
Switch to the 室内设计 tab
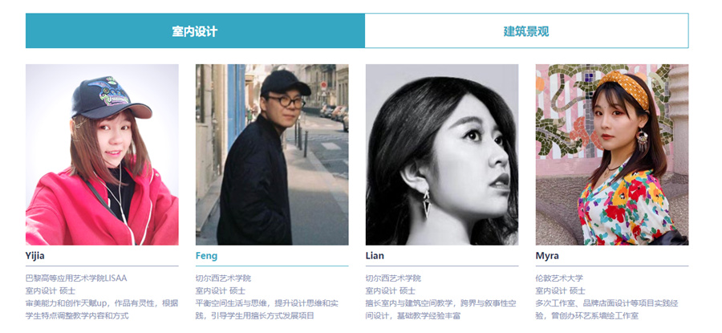tap(195, 30)
